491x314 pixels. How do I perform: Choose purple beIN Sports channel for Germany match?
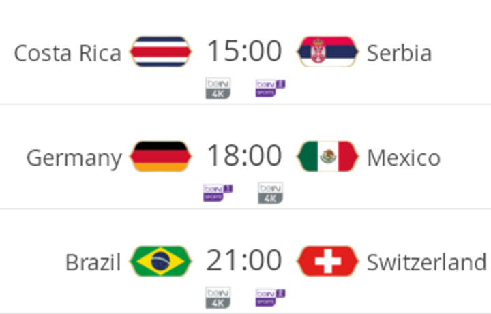tap(218, 193)
